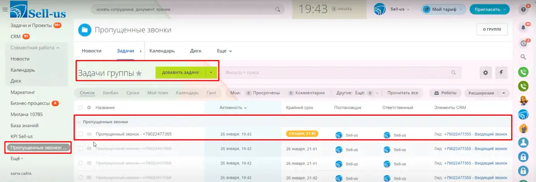Open Маркетинг in the left sidebar
The image size is (536, 182).
pyautogui.click(x=23, y=92)
